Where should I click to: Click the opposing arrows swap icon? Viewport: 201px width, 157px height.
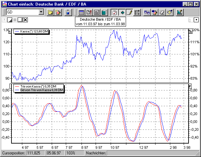[137, 12]
